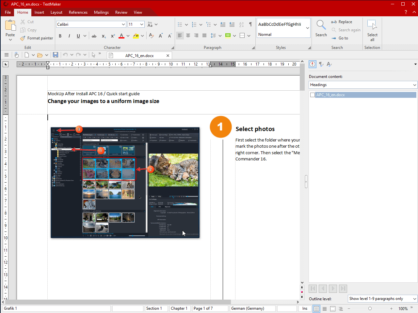
Task: Expand the Normal styles gallery dropdown
Action: pos(307,28)
